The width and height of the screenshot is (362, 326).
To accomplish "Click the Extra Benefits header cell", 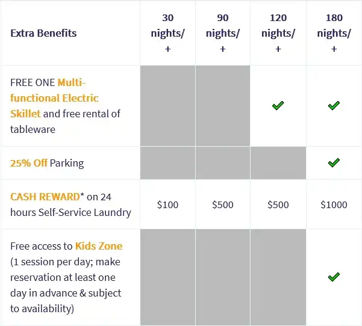I will tap(43, 33).
